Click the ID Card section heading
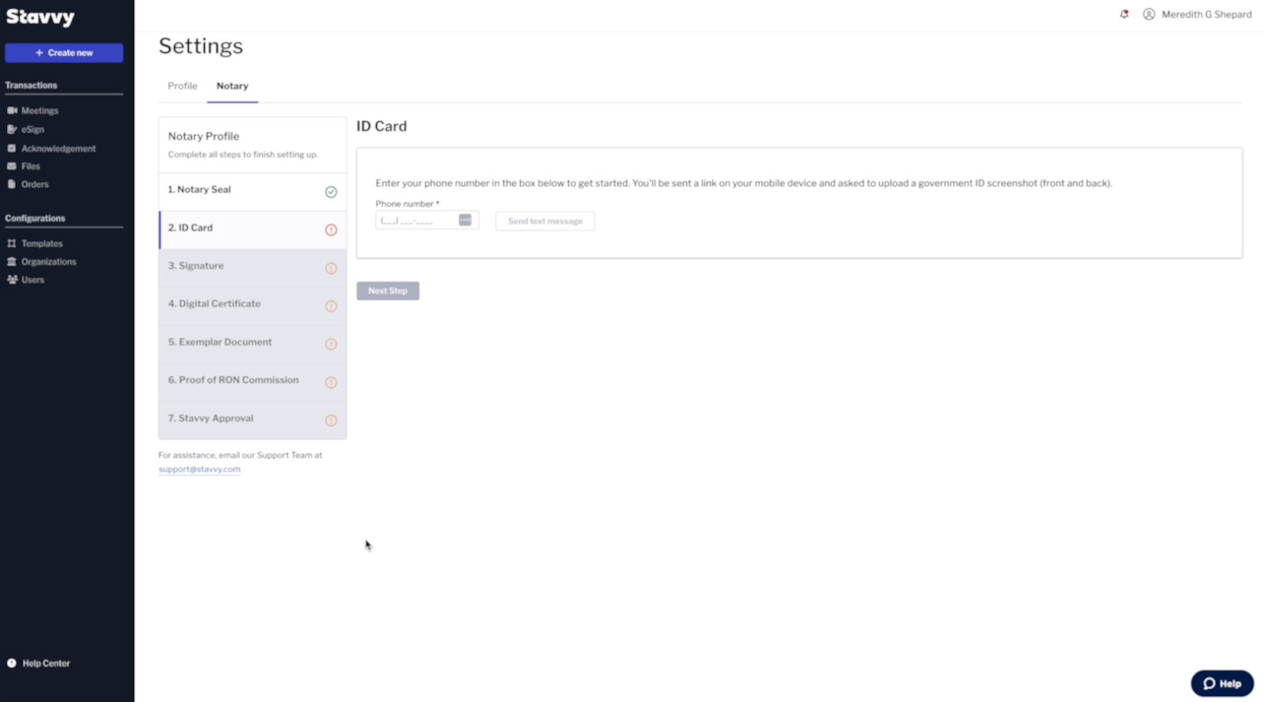 point(382,126)
